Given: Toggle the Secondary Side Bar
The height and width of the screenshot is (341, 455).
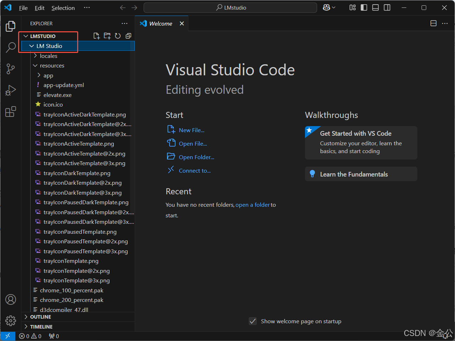Looking at the screenshot, I should (387, 7).
